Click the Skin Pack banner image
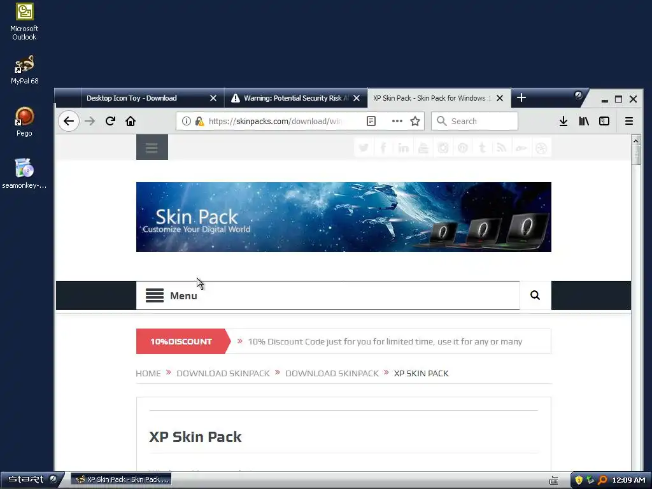Image resolution: width=652 pixels, height=489 pixels. point(343,217)
